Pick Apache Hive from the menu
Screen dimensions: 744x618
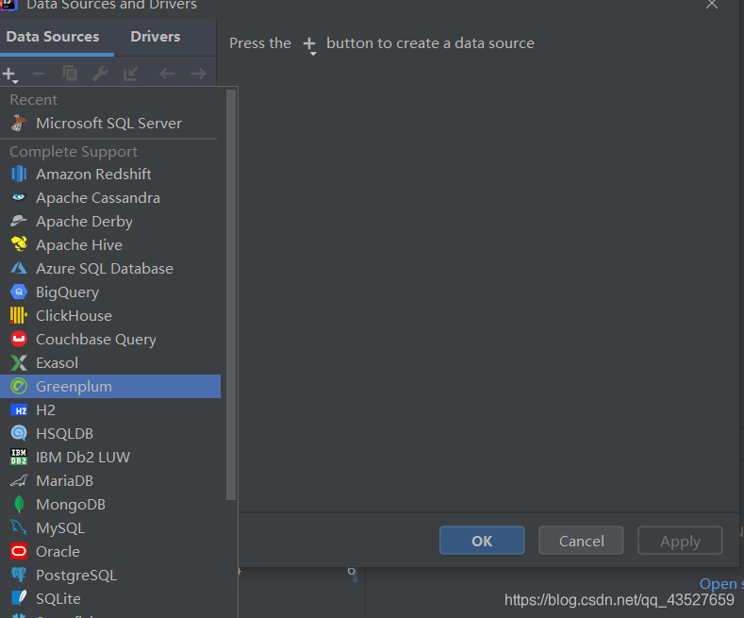[x=110, y=244]
